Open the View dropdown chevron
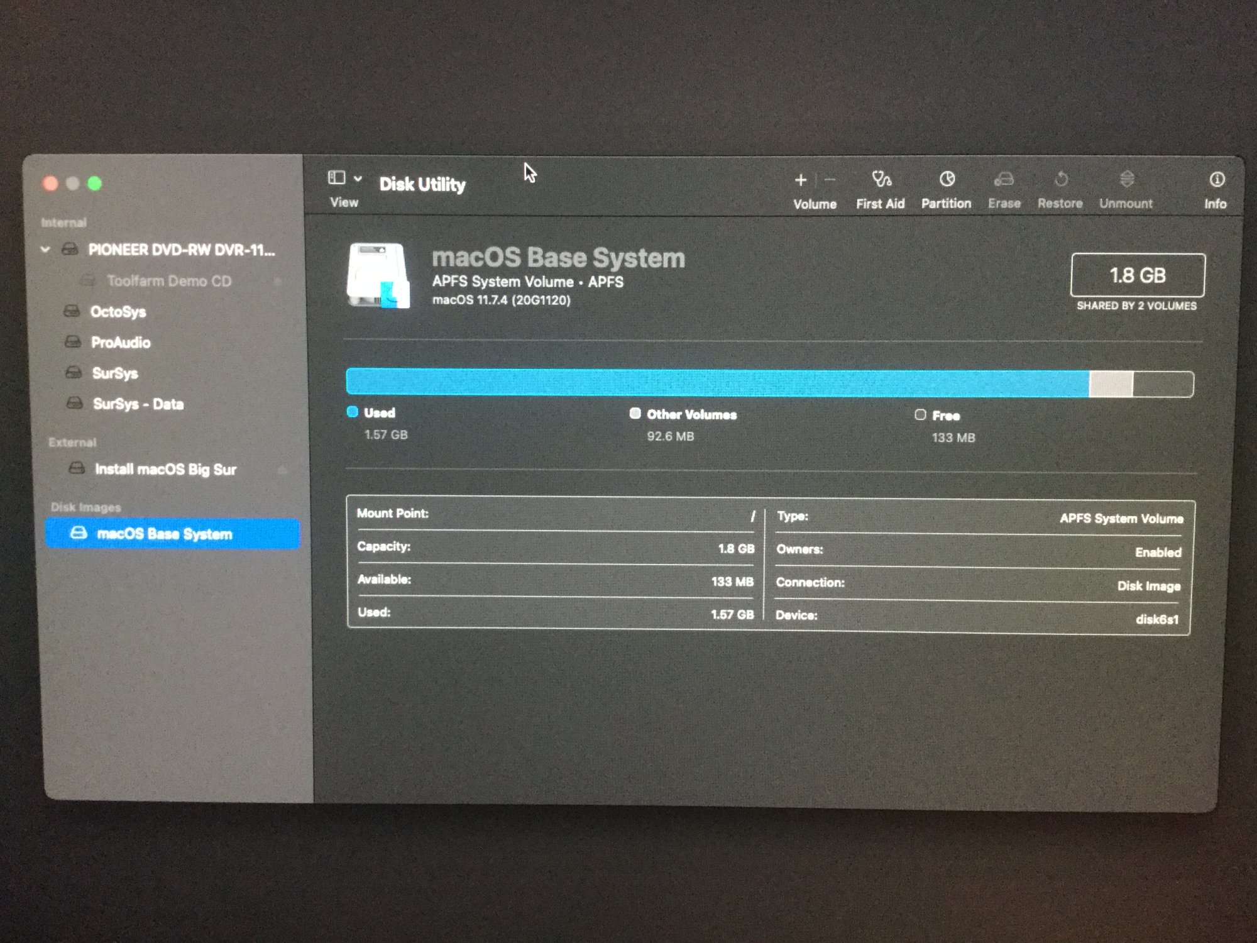 358,179
